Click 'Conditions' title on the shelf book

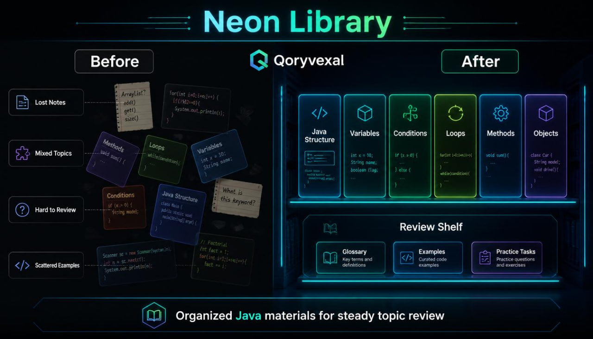pyautogui.click(x=410, y=133)
